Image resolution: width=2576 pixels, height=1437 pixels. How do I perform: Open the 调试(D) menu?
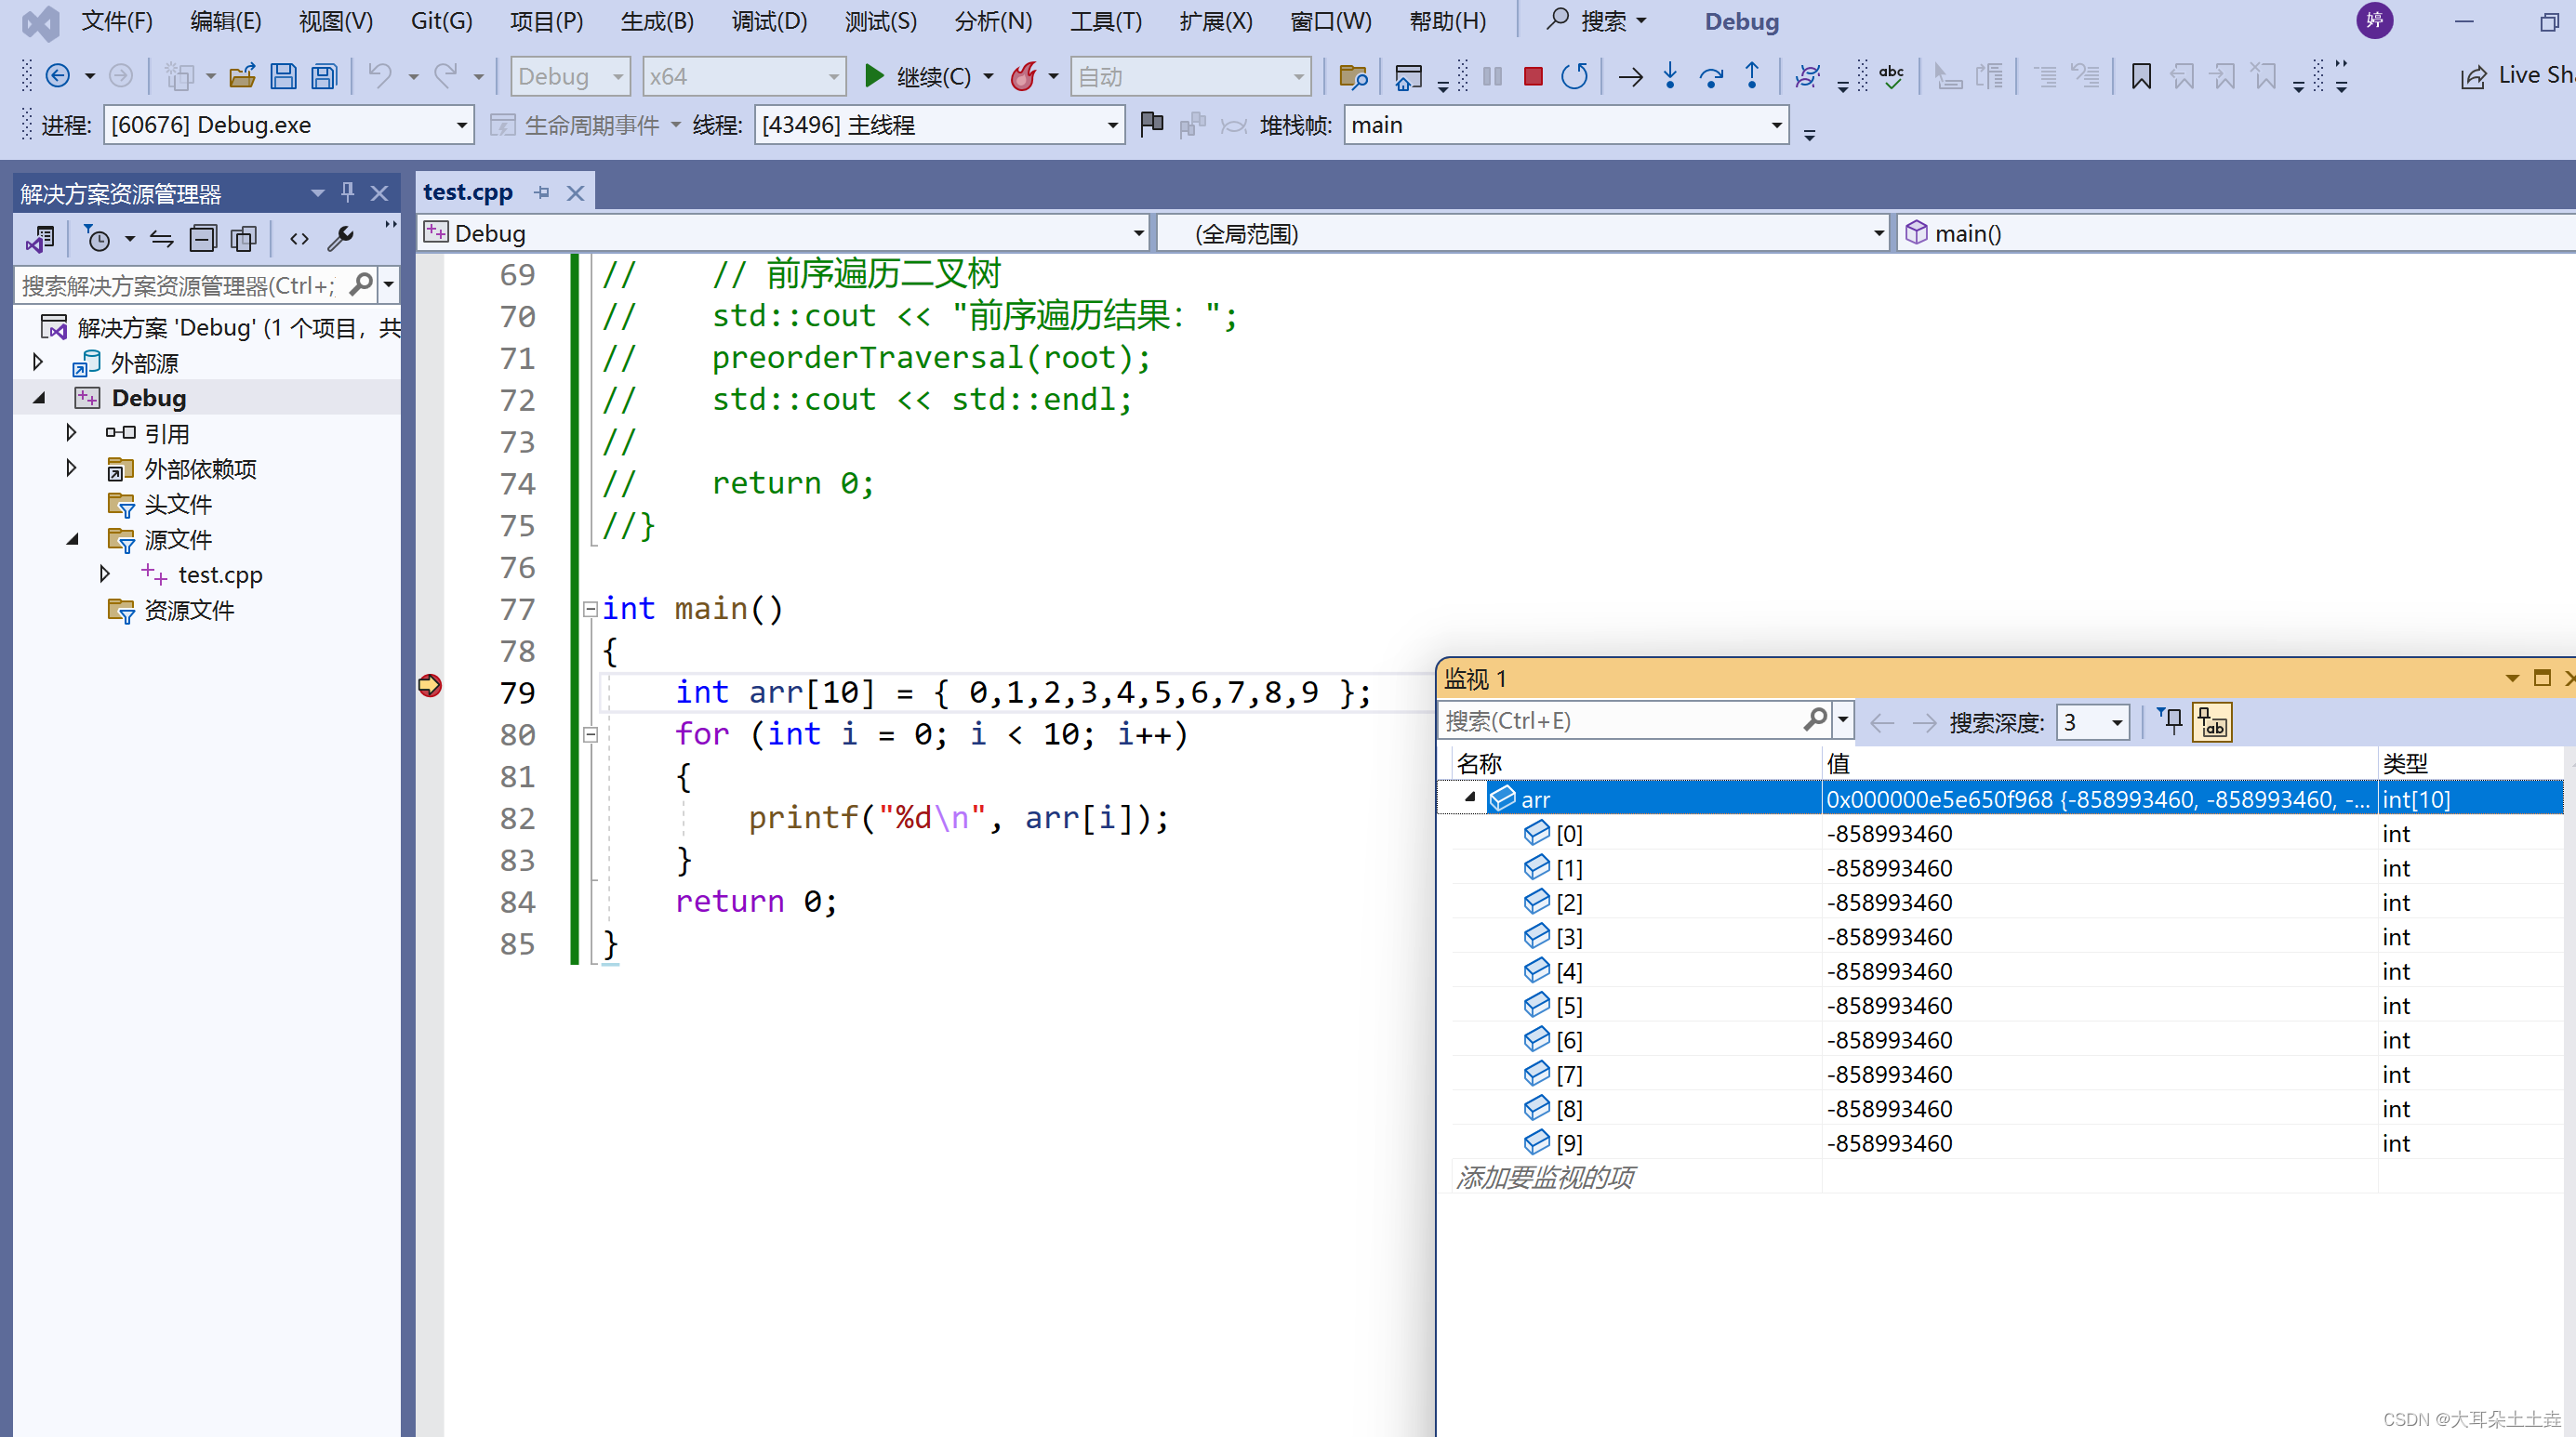768,21
